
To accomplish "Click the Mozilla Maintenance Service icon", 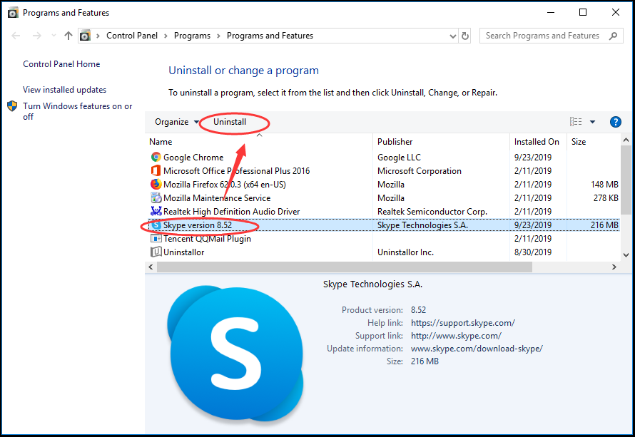I will 156,198.
